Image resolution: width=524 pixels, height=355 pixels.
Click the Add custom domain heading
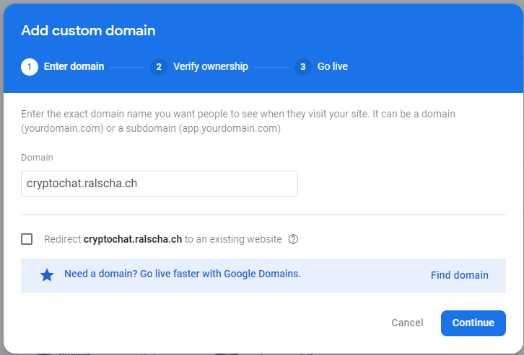tap(88, 30)
